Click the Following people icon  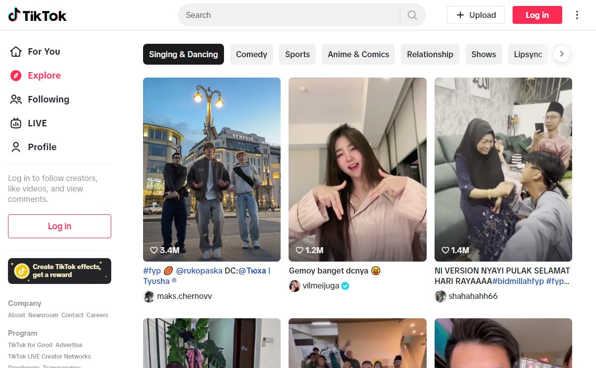point(16,99)
